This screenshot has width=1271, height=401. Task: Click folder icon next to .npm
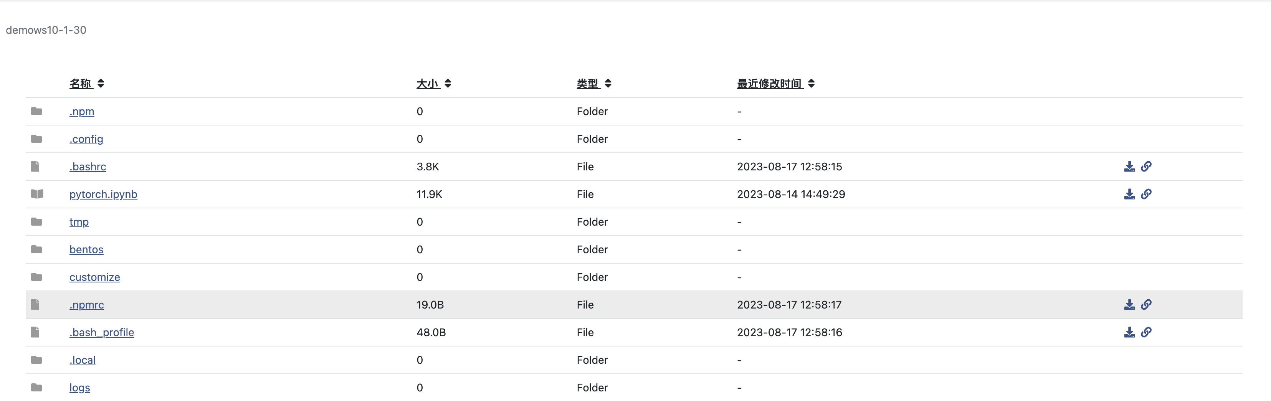pos(36,111)
